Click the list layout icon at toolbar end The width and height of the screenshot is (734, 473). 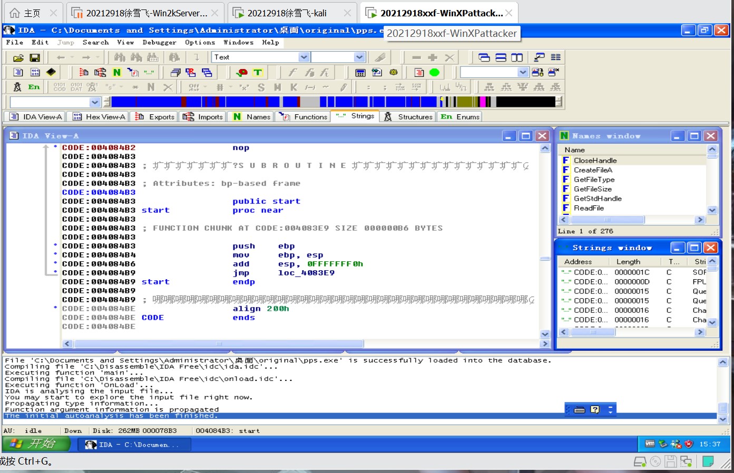[556, 57]
